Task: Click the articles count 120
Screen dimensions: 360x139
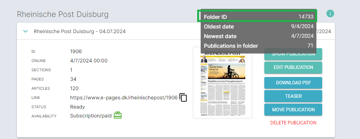Action: 74,89
